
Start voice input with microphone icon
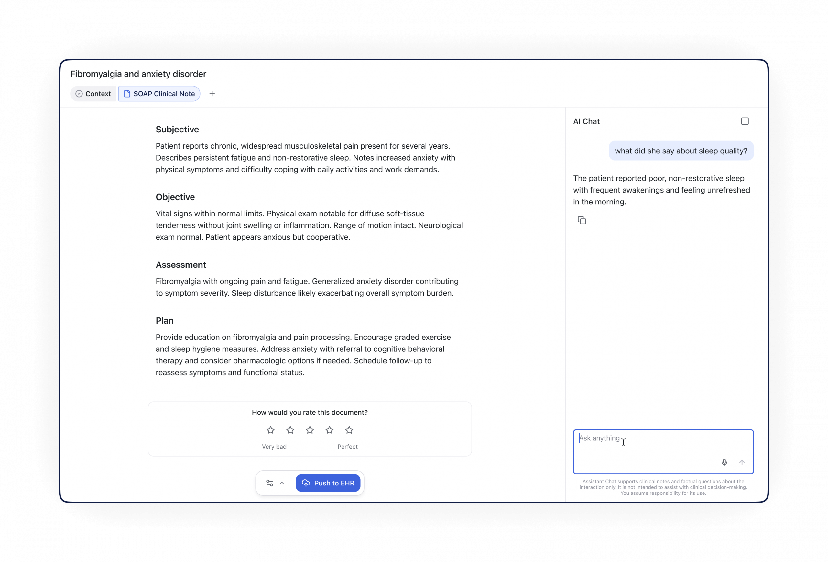724,463
